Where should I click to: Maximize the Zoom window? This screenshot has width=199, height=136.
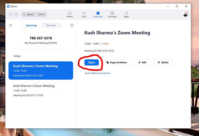tap(177, 6)
